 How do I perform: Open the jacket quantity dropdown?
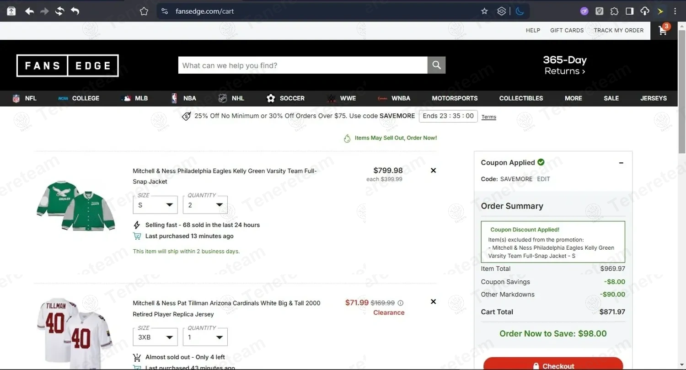pos(205,205)
